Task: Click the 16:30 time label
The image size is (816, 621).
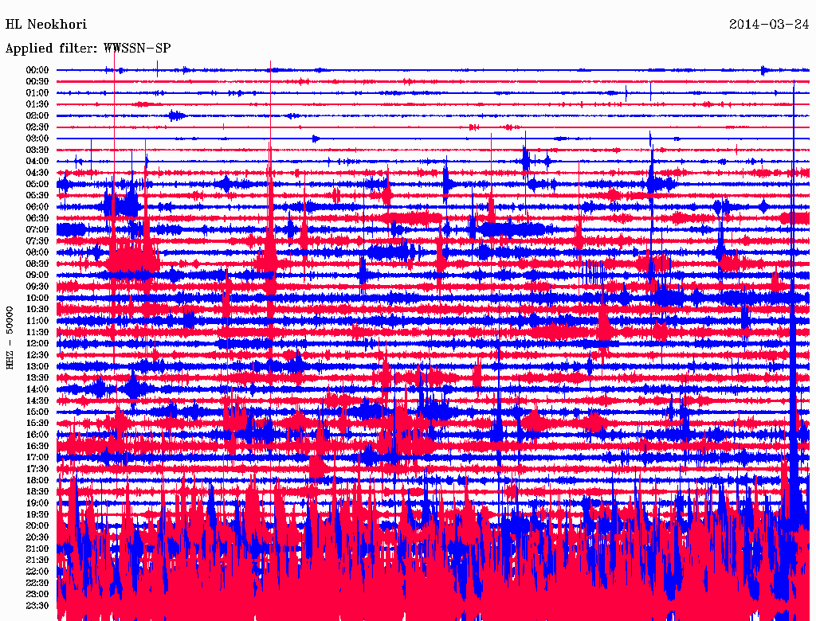Action: click(37, 447)
